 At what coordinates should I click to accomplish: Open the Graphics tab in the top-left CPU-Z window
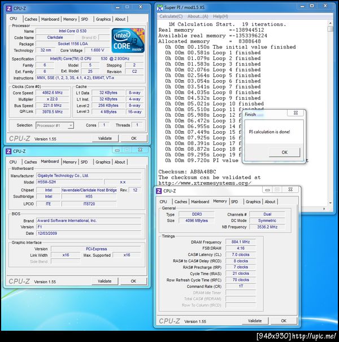pyautogui.click(x=103, y=19)
